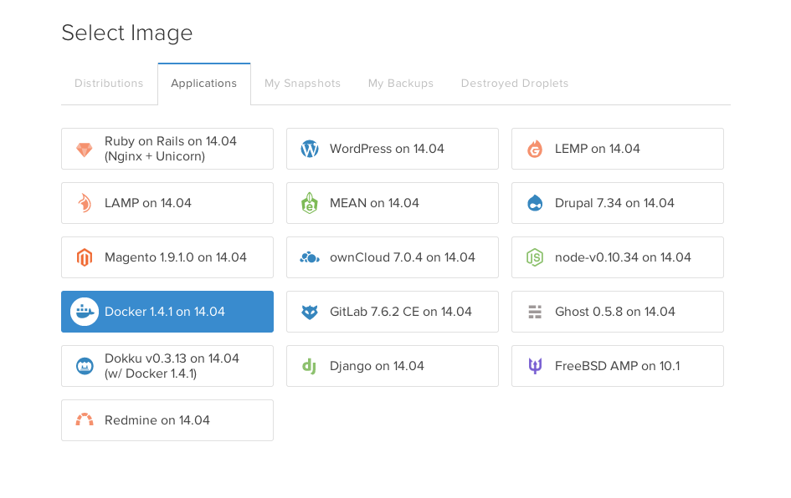Select the Ghost 0.5.8 image
The image size is (791, 498).
pyautogui.click(x=617, y=312)
